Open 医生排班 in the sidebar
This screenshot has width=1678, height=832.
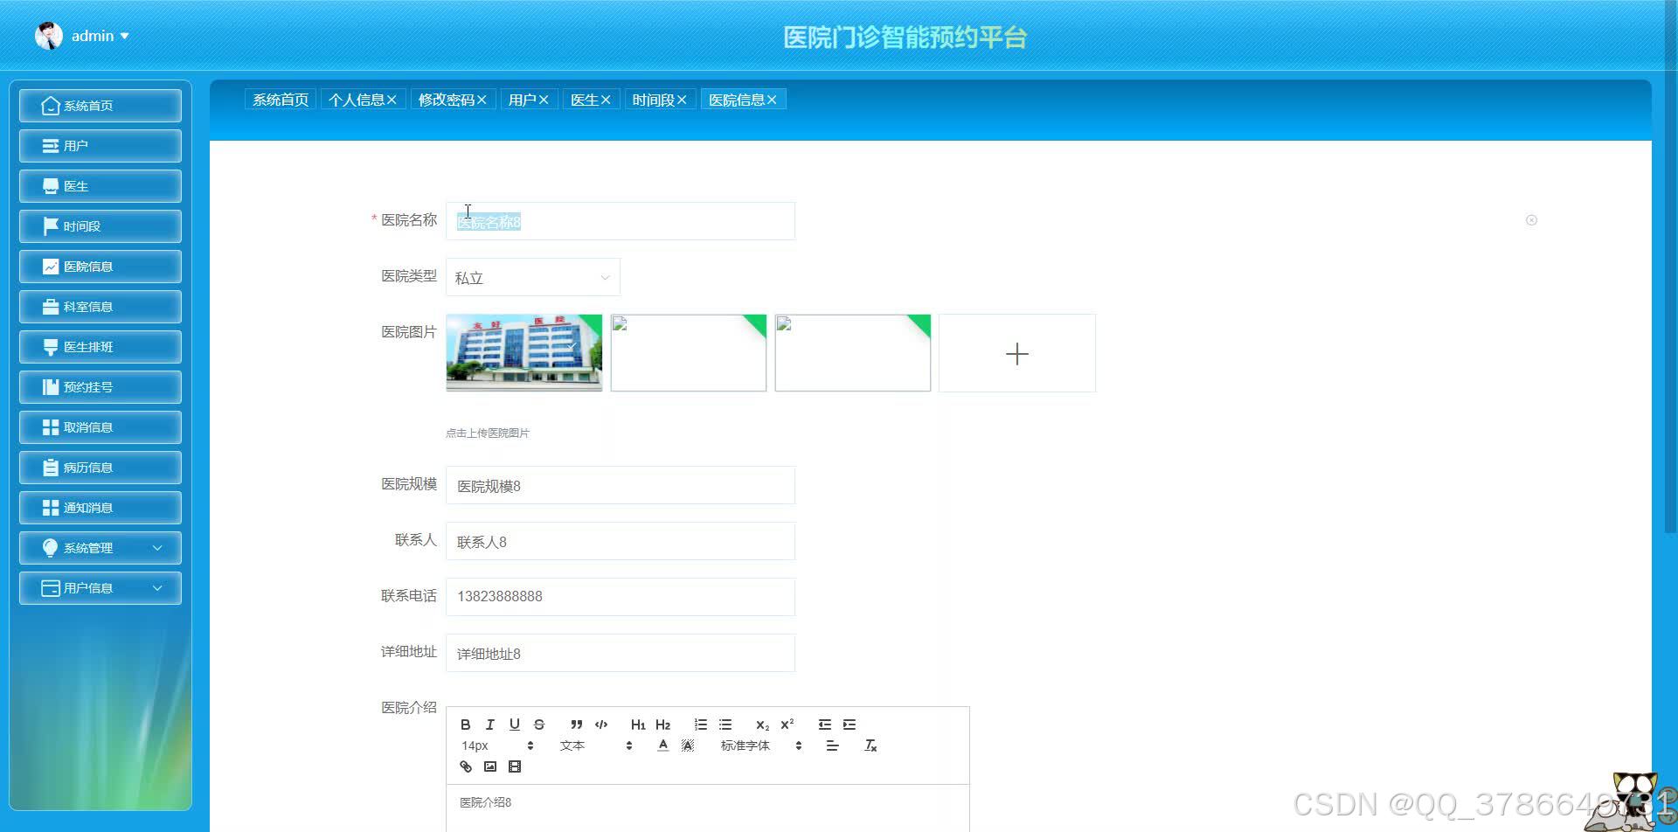(x=101, y=347)
